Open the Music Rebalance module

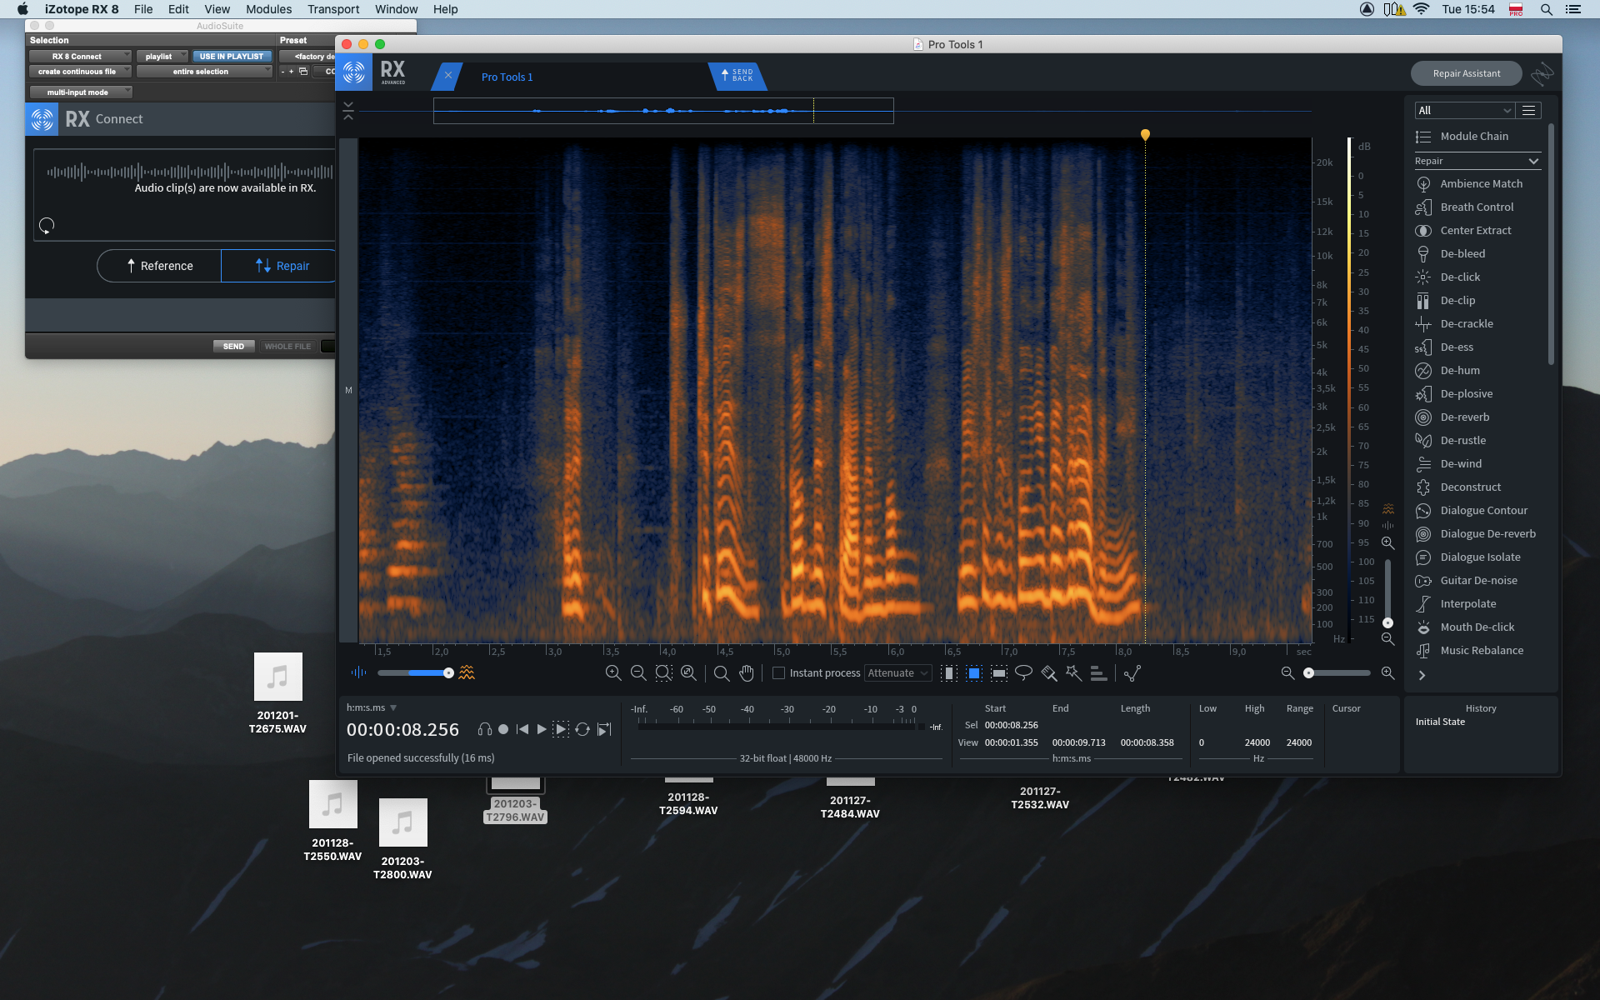pyautogui.click(x=1481, y=650)
